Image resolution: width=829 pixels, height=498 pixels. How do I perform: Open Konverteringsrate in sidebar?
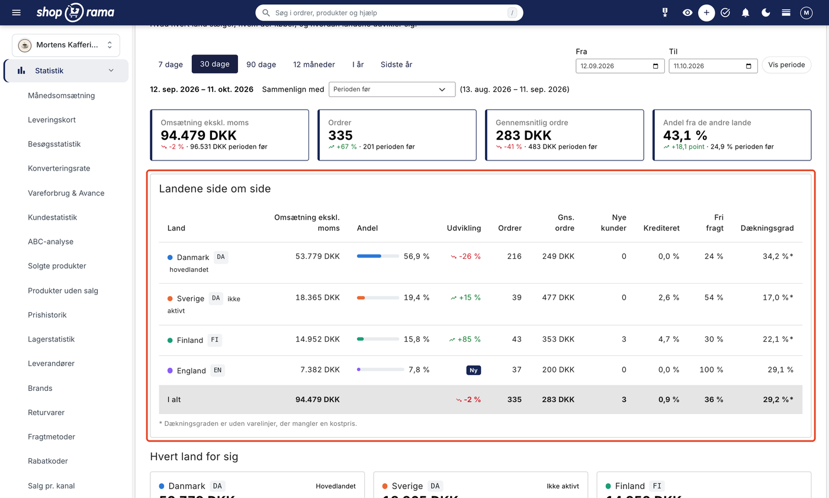point(59,168)
